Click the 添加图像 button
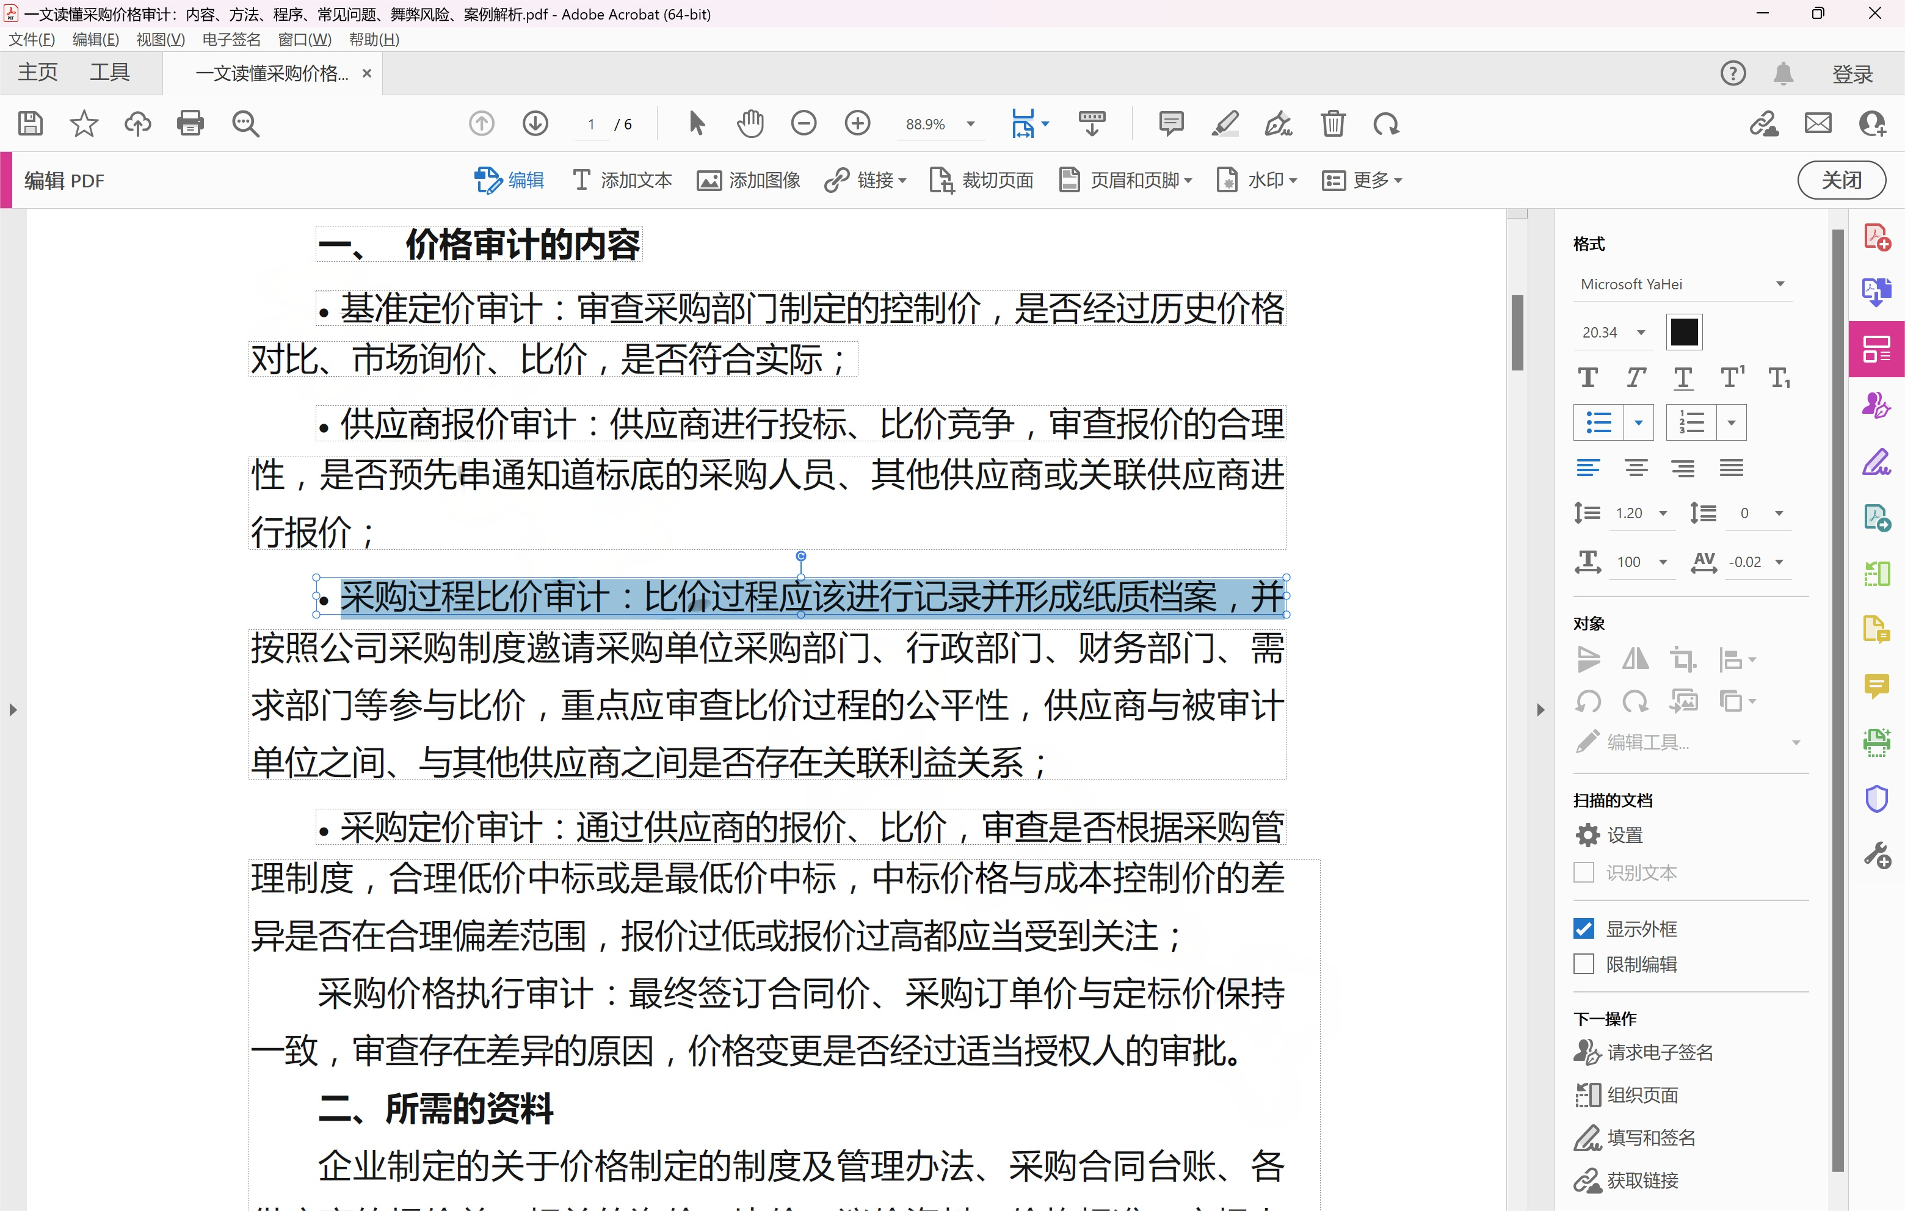Image resolution: width=1905 pixels, height=1211 pixels. [x=749, y=180]
